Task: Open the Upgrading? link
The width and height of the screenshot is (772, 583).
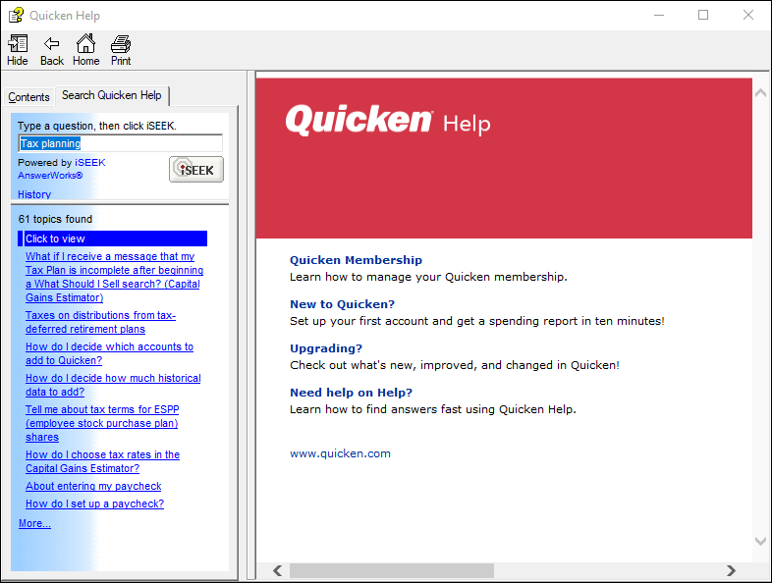Action: [326, 348]
